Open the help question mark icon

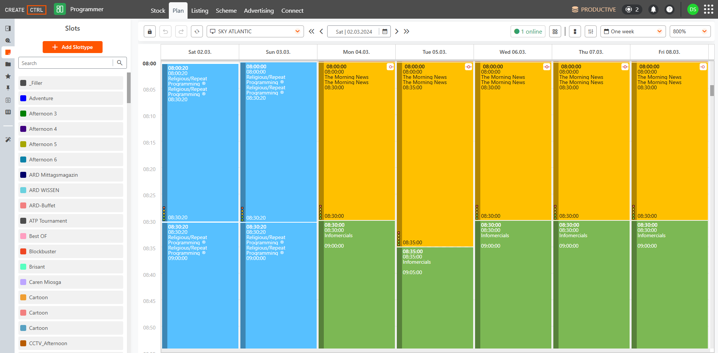click(670, 9)
